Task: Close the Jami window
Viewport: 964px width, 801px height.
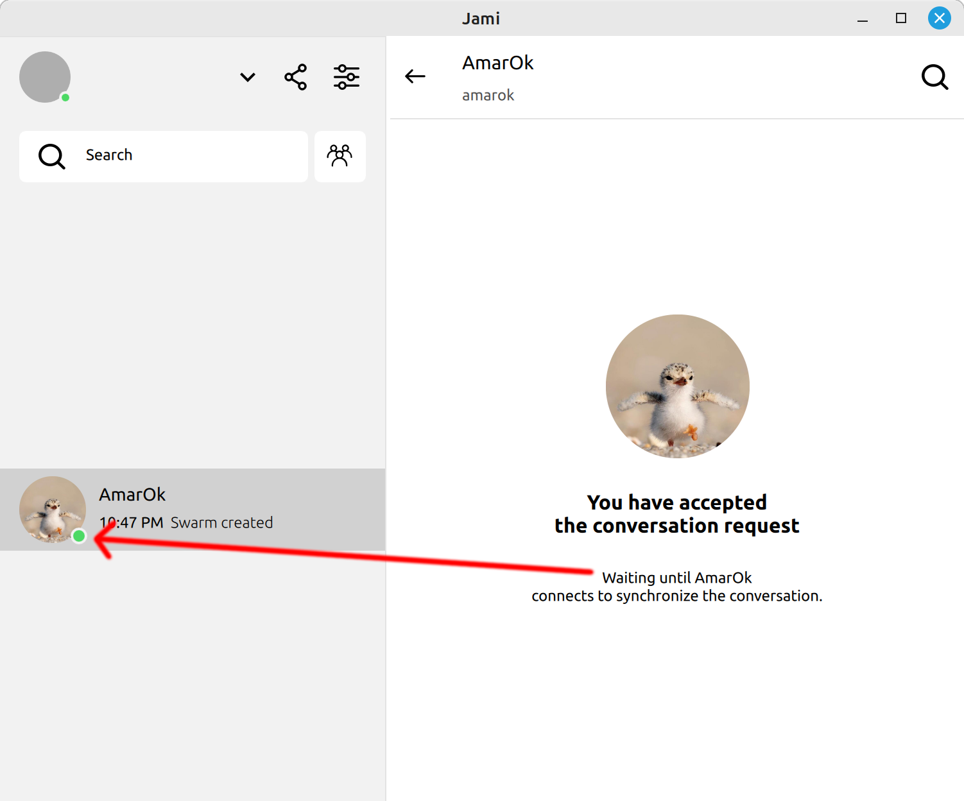Action: tap(940, 18)
